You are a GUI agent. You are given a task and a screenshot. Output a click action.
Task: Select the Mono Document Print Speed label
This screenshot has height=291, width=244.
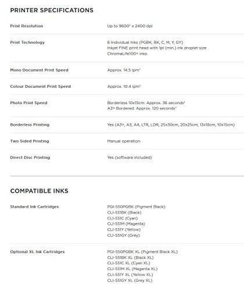click(40, 70)
